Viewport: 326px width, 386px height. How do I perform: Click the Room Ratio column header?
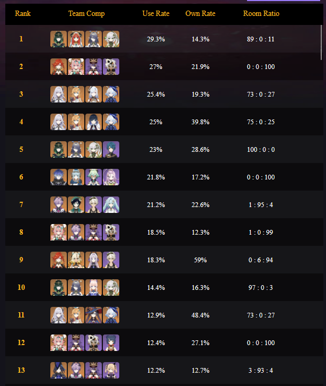(261, 13)
